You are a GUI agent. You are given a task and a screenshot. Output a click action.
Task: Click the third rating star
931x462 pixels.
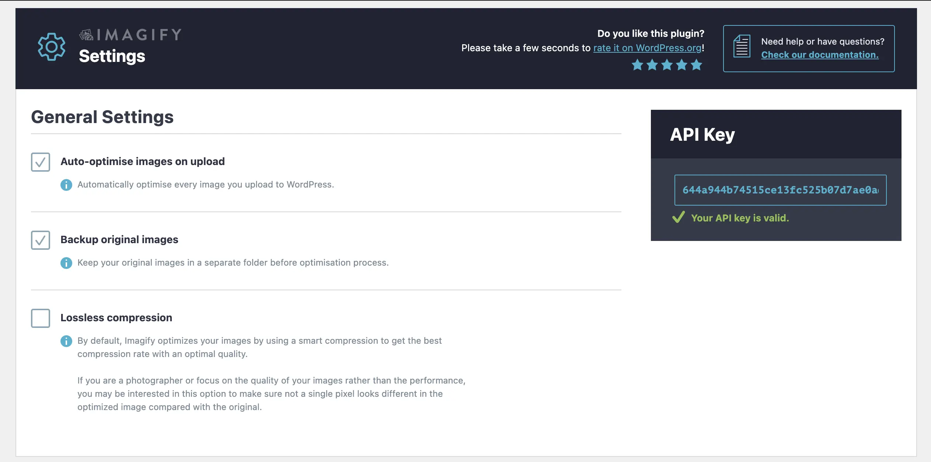coord(667,65)
